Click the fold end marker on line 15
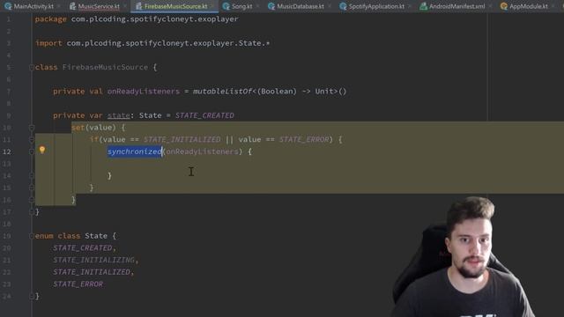The width and height of the screenshot is (564, 317). tap(32, 188)
